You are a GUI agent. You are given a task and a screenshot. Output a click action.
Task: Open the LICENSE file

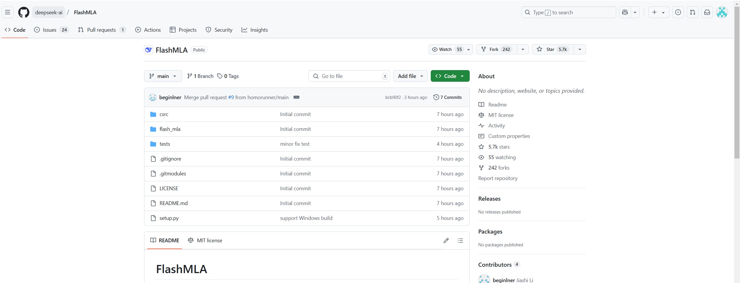[x=169, y=188]
